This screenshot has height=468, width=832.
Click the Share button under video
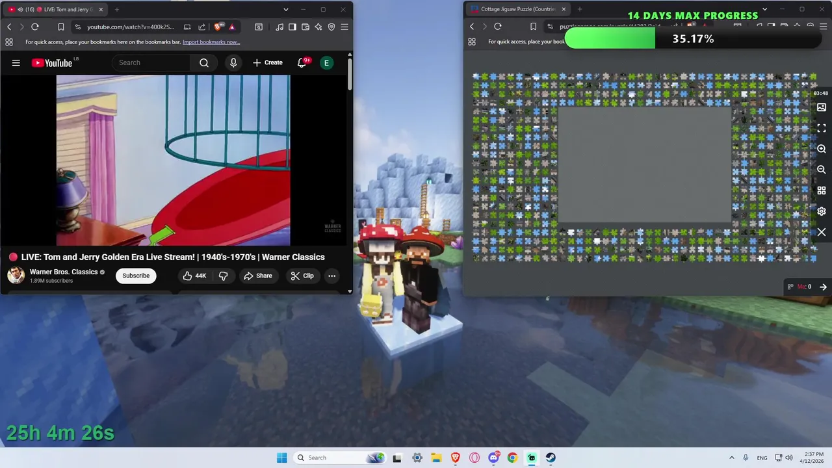tap(258, 276)
